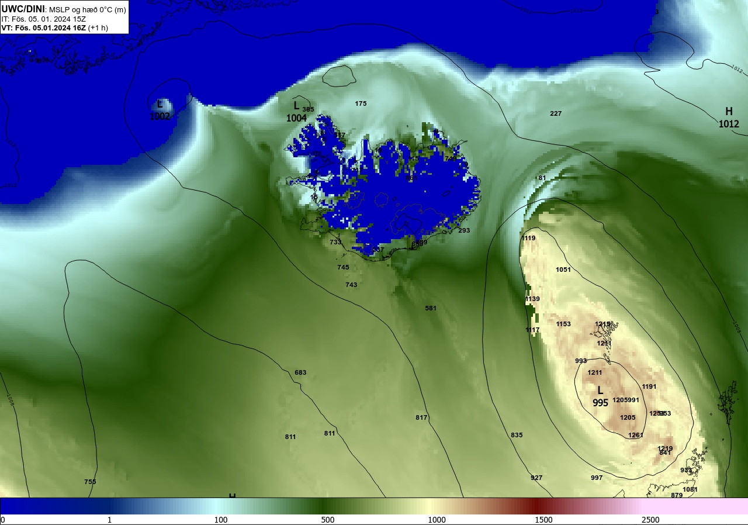Click the 385 height value
748x525 pixels.
[308, 109]
